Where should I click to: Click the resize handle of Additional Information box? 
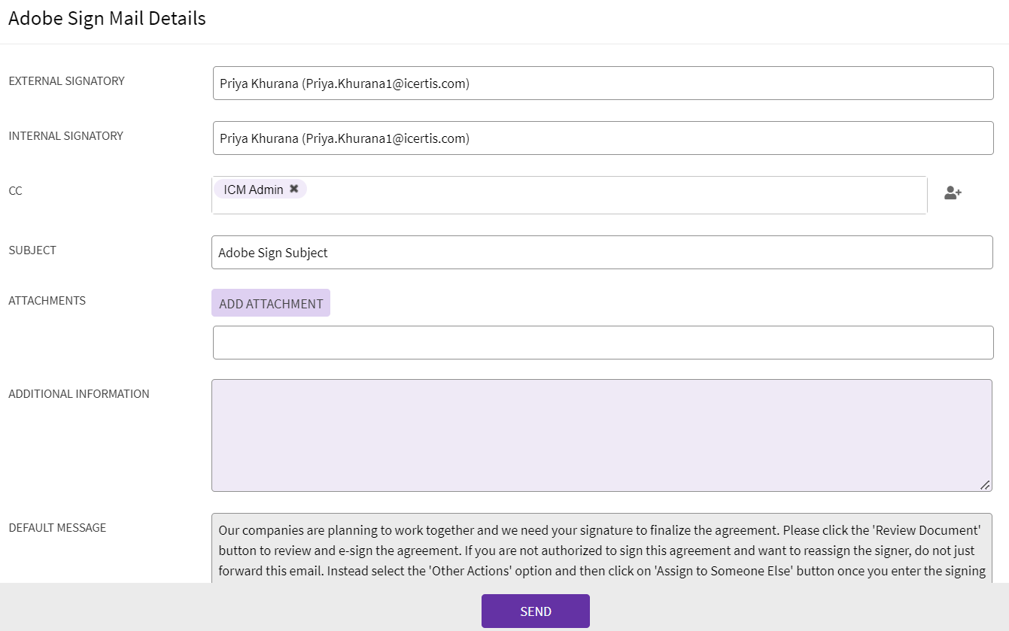pos(985,485)
